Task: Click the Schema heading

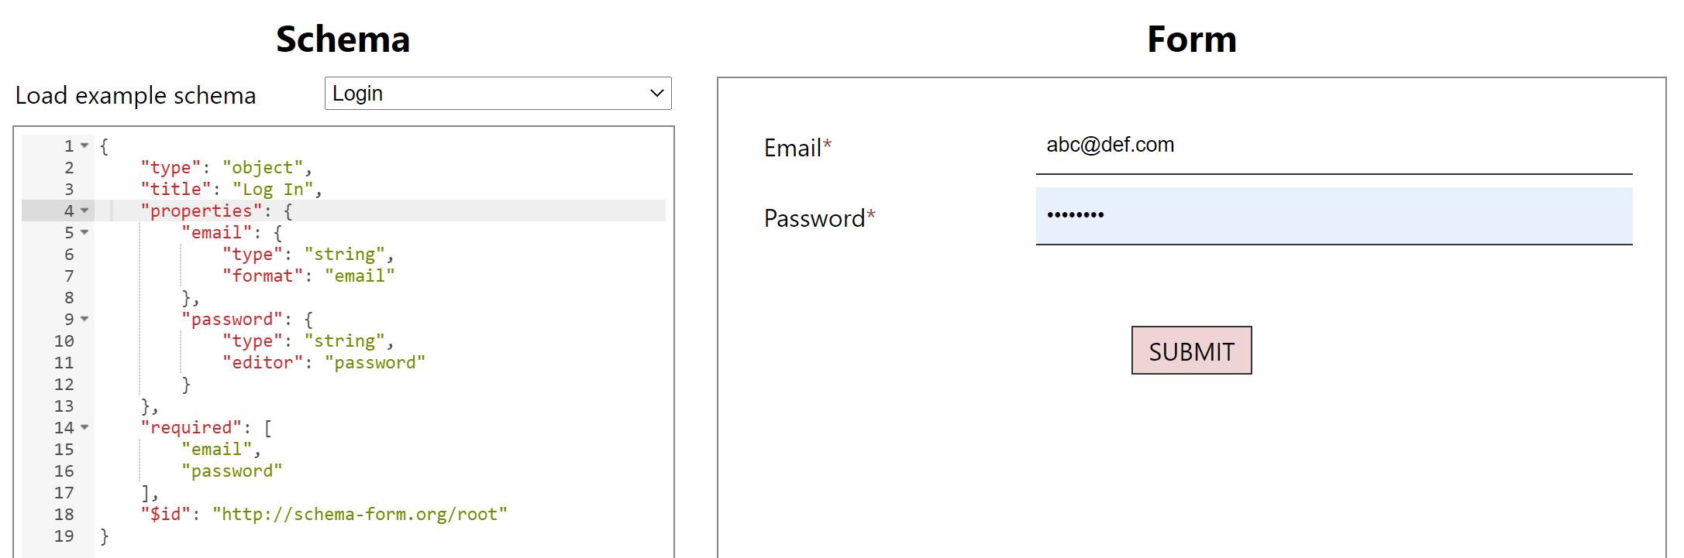Action: (343, 39)
